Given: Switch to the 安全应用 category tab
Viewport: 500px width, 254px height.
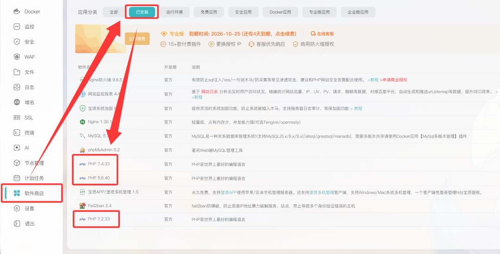Looking at the screenshot, I should coord(244,12).
